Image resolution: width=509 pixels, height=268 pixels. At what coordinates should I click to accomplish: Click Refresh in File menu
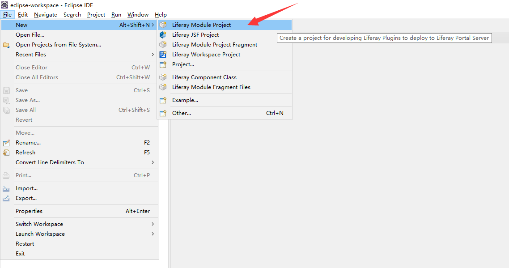coord(80,153)
